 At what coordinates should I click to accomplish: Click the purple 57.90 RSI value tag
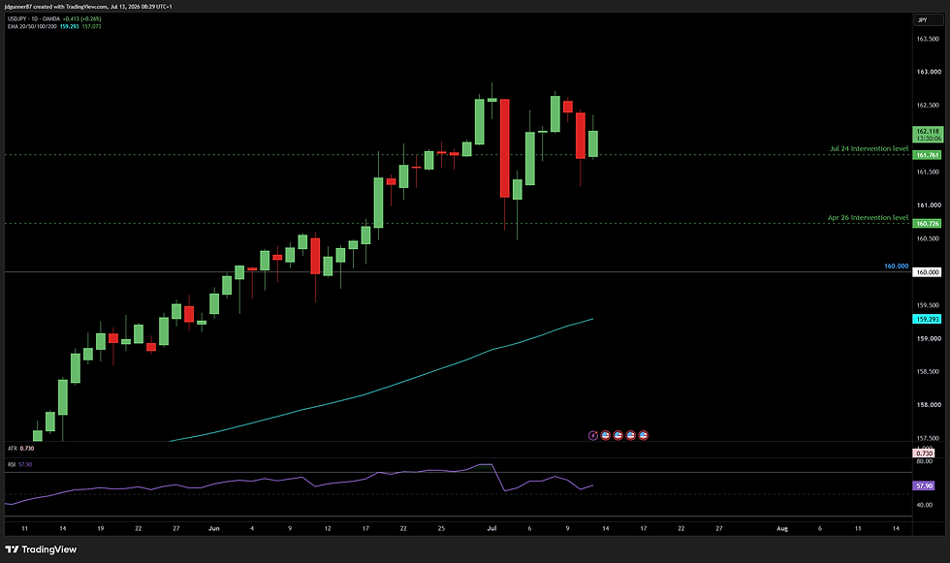[924, 485]
